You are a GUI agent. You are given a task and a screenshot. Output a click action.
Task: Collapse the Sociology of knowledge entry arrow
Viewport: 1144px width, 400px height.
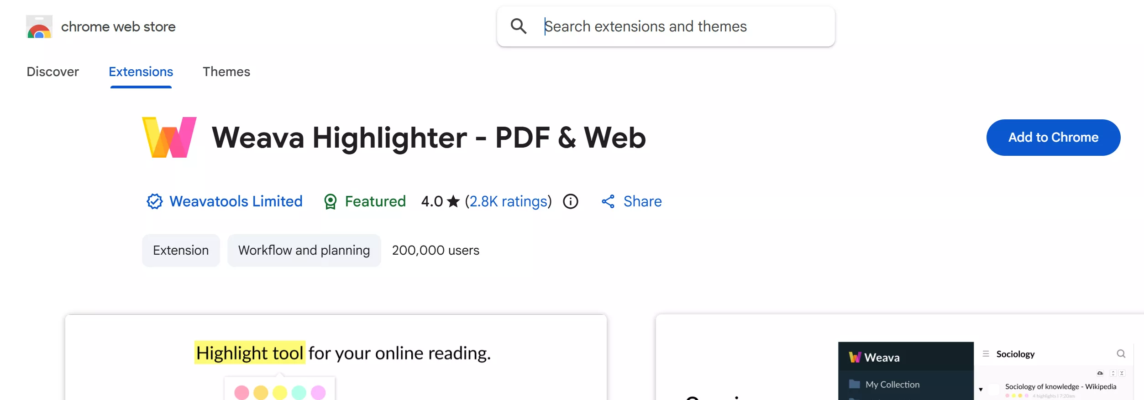coord(981,390)
